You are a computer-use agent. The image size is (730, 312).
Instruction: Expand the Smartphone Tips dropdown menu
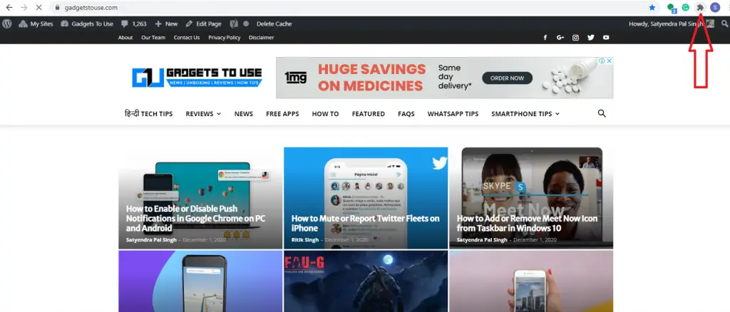(525, 114)
